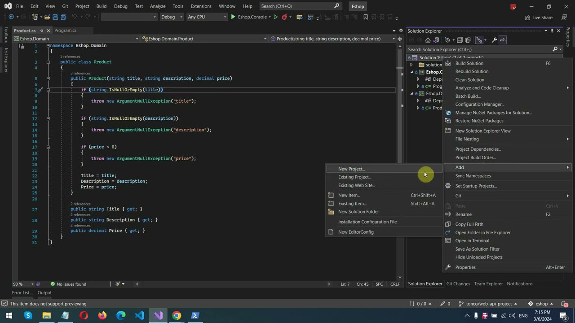575x323 pixels.
Task: Toggle Preview Selected Items icon
Action: tap(503, 40)
